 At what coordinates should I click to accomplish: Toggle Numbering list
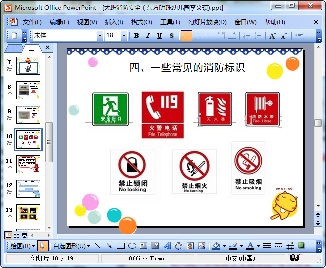[247, 36]
